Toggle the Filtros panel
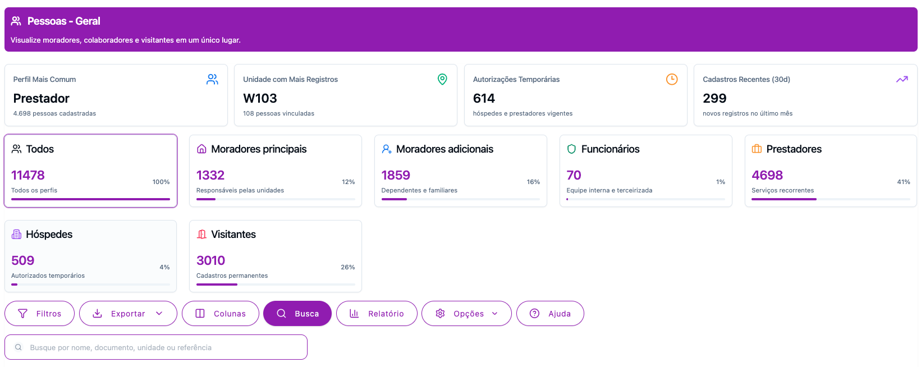921x367 pixels. click(x=40, y=314)
